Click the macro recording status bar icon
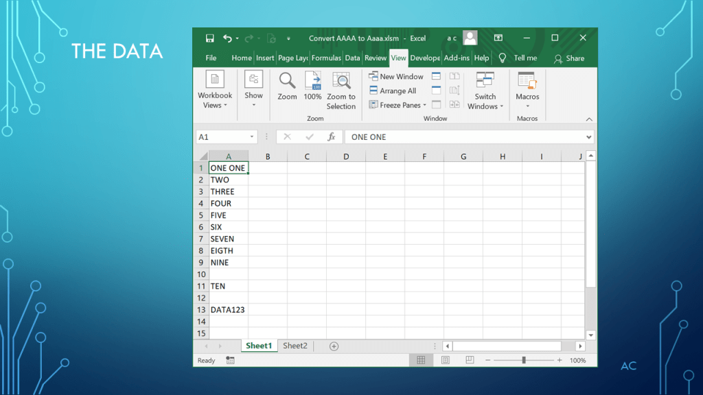703x395 pixels. tap(230, 360)
